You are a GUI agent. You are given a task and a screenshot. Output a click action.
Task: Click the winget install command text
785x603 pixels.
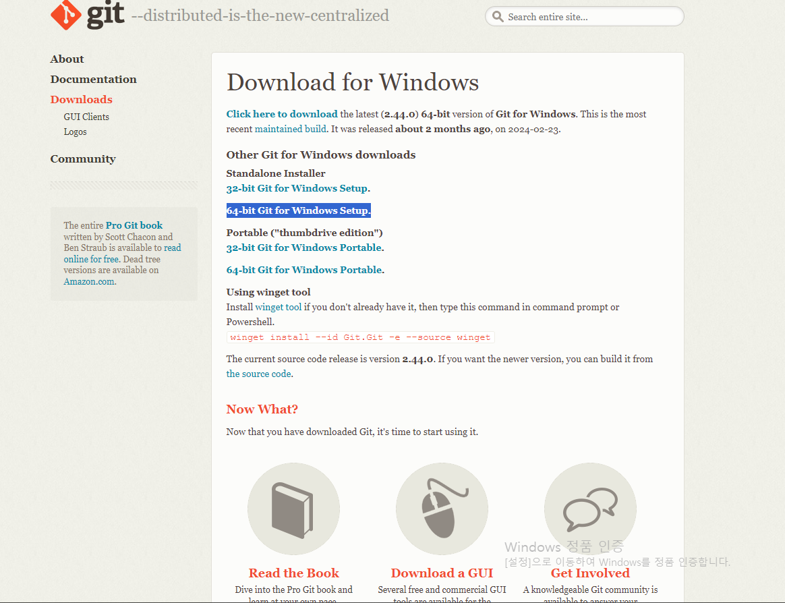(x=360, y=337)
